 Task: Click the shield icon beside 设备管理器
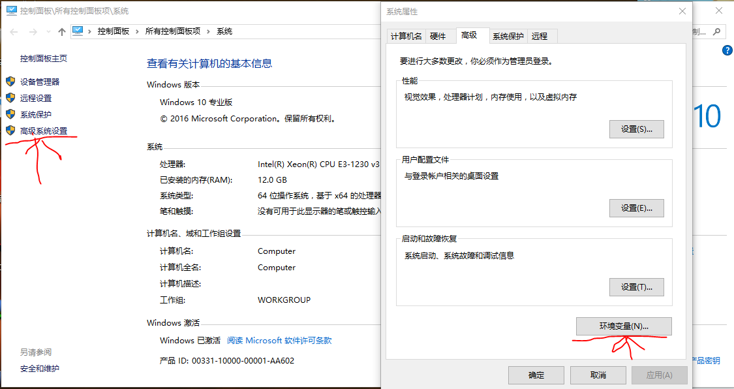(10, 82)
